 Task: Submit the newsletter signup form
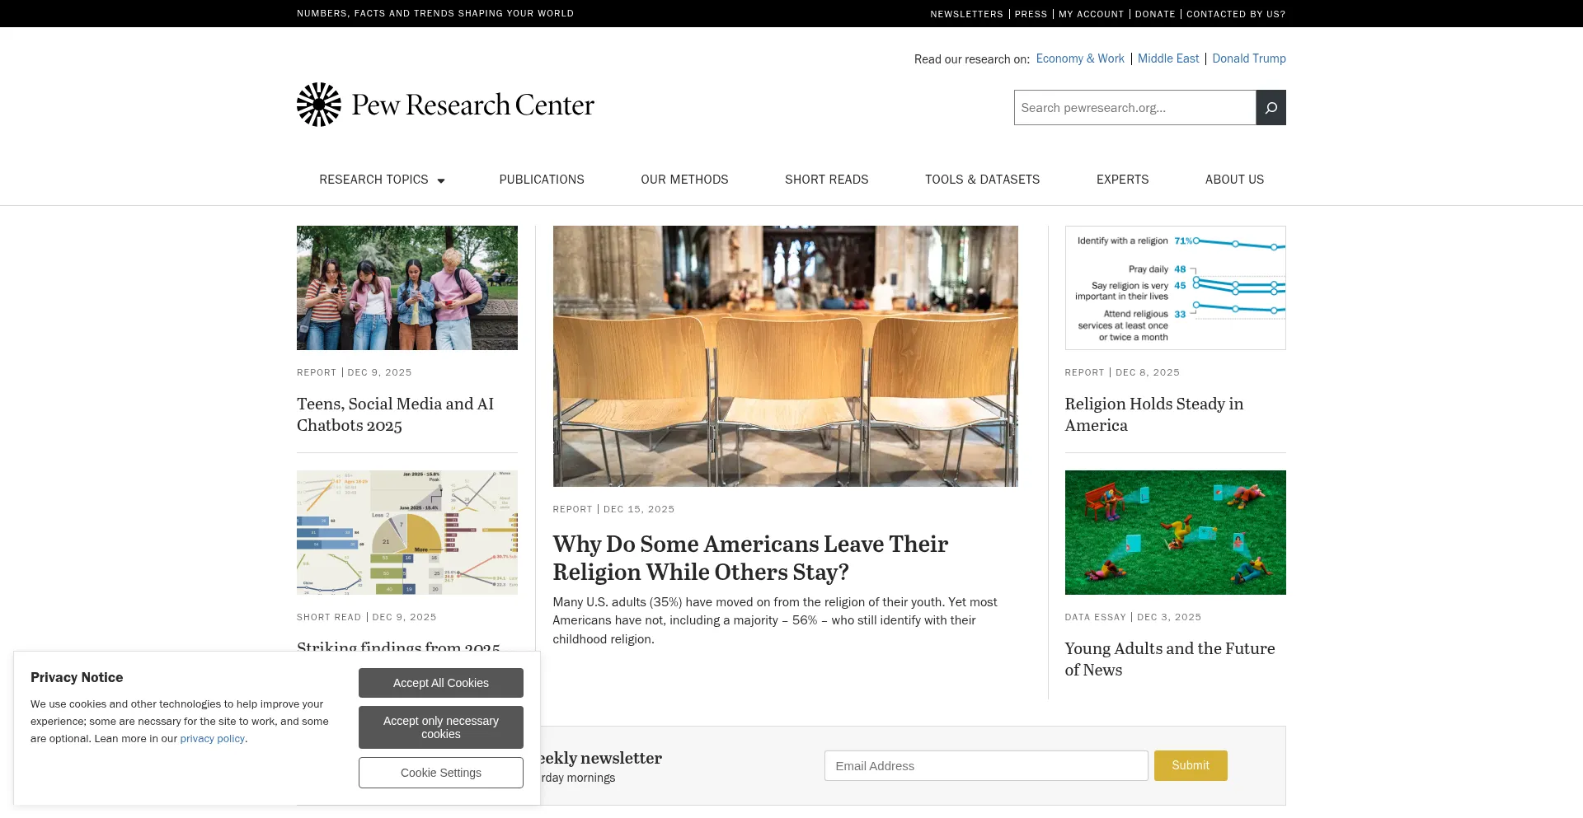(1190, 765)
